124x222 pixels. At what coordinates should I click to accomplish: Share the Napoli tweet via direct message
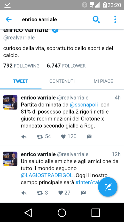coord(89,136)
